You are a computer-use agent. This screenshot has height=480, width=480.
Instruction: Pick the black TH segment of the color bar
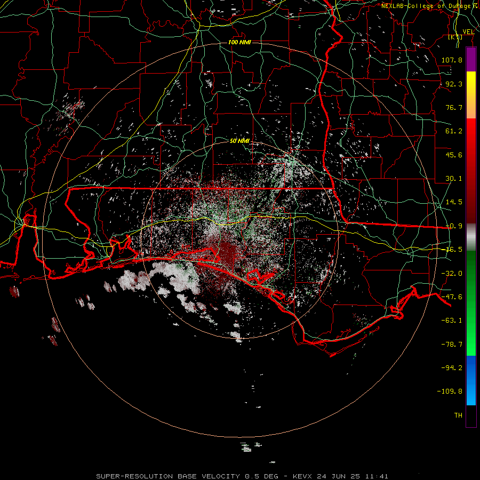tap(471, 415)
